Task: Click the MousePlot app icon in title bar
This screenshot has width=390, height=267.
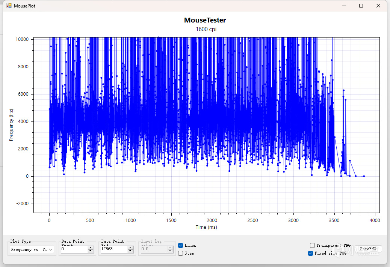Action: (x=9, y=6)
